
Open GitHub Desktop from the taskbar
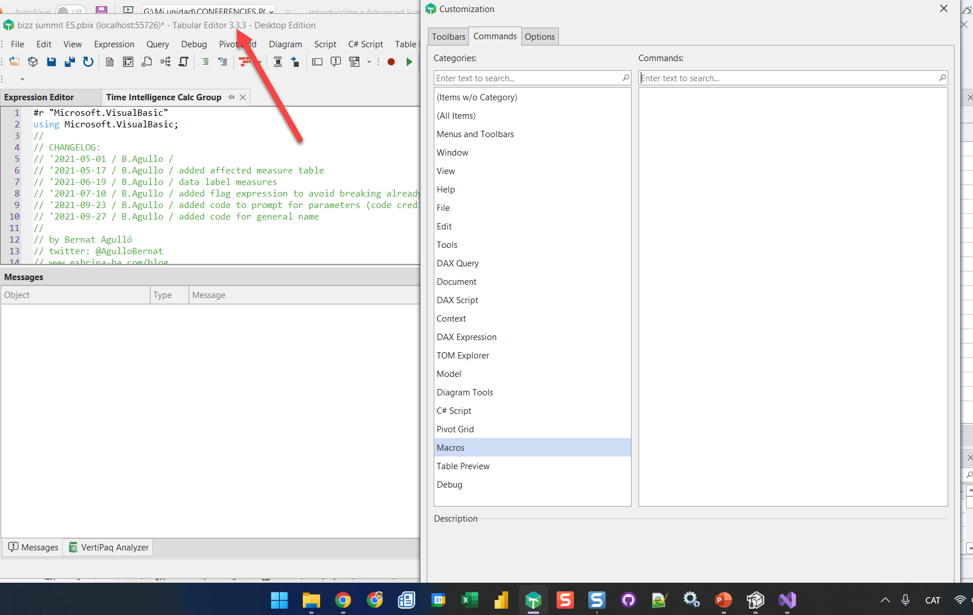[628, 600]
